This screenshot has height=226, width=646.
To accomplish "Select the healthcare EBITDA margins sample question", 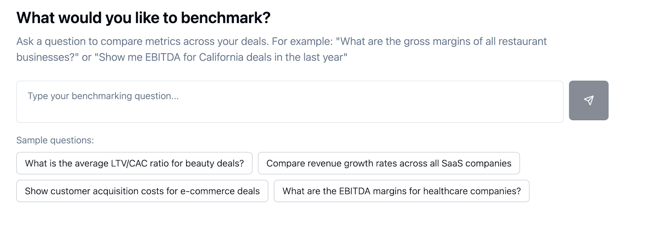I will [401, 191].
